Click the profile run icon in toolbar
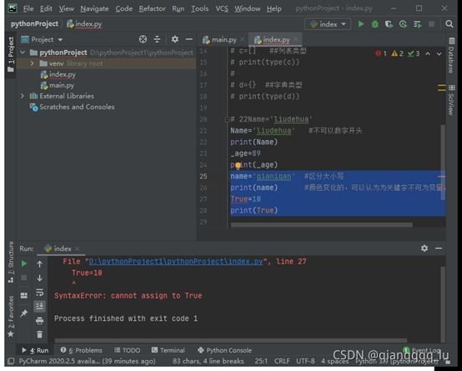The image size is (462, 371). click(x=403, y=24)
